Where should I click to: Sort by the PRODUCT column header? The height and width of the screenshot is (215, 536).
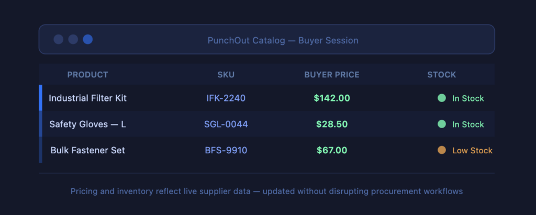point(87,75)
